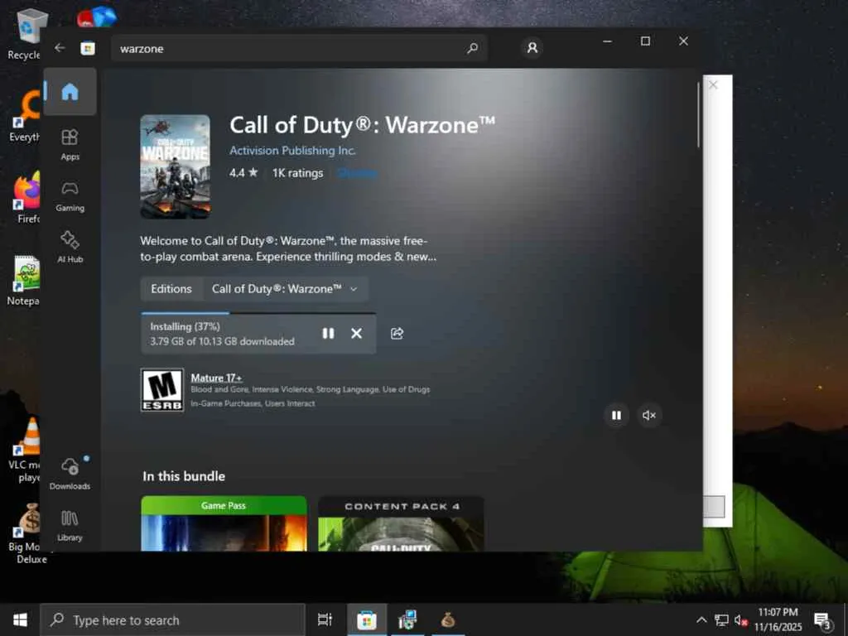The height and width of the screenshot is (636, 848).
Task: Launch Firefox from the desktop
Action: 26,198
